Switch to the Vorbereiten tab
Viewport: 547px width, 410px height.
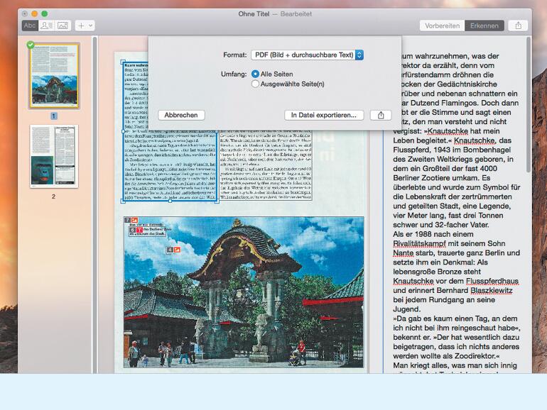441,26
